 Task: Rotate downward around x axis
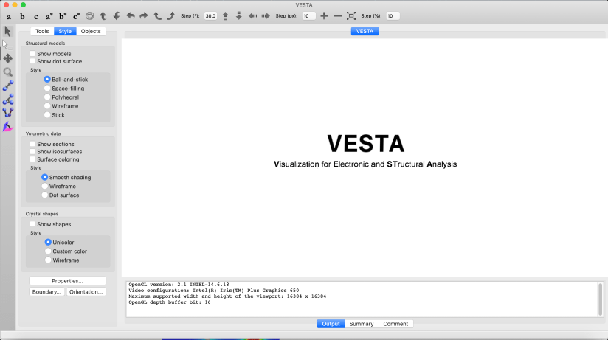[x=117, y=16]
